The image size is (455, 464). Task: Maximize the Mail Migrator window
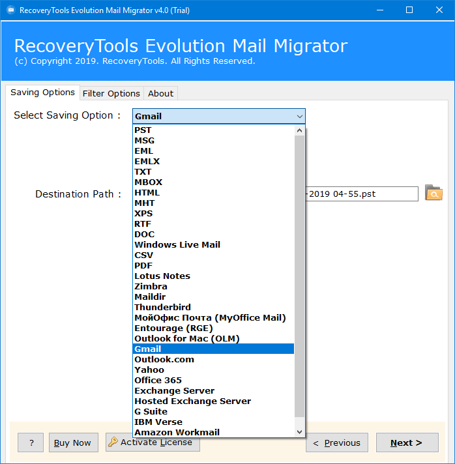pos(409,10)
